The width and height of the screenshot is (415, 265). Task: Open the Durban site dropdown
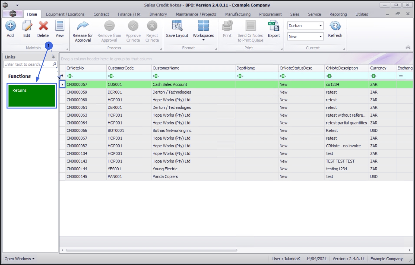click(320, 26)
